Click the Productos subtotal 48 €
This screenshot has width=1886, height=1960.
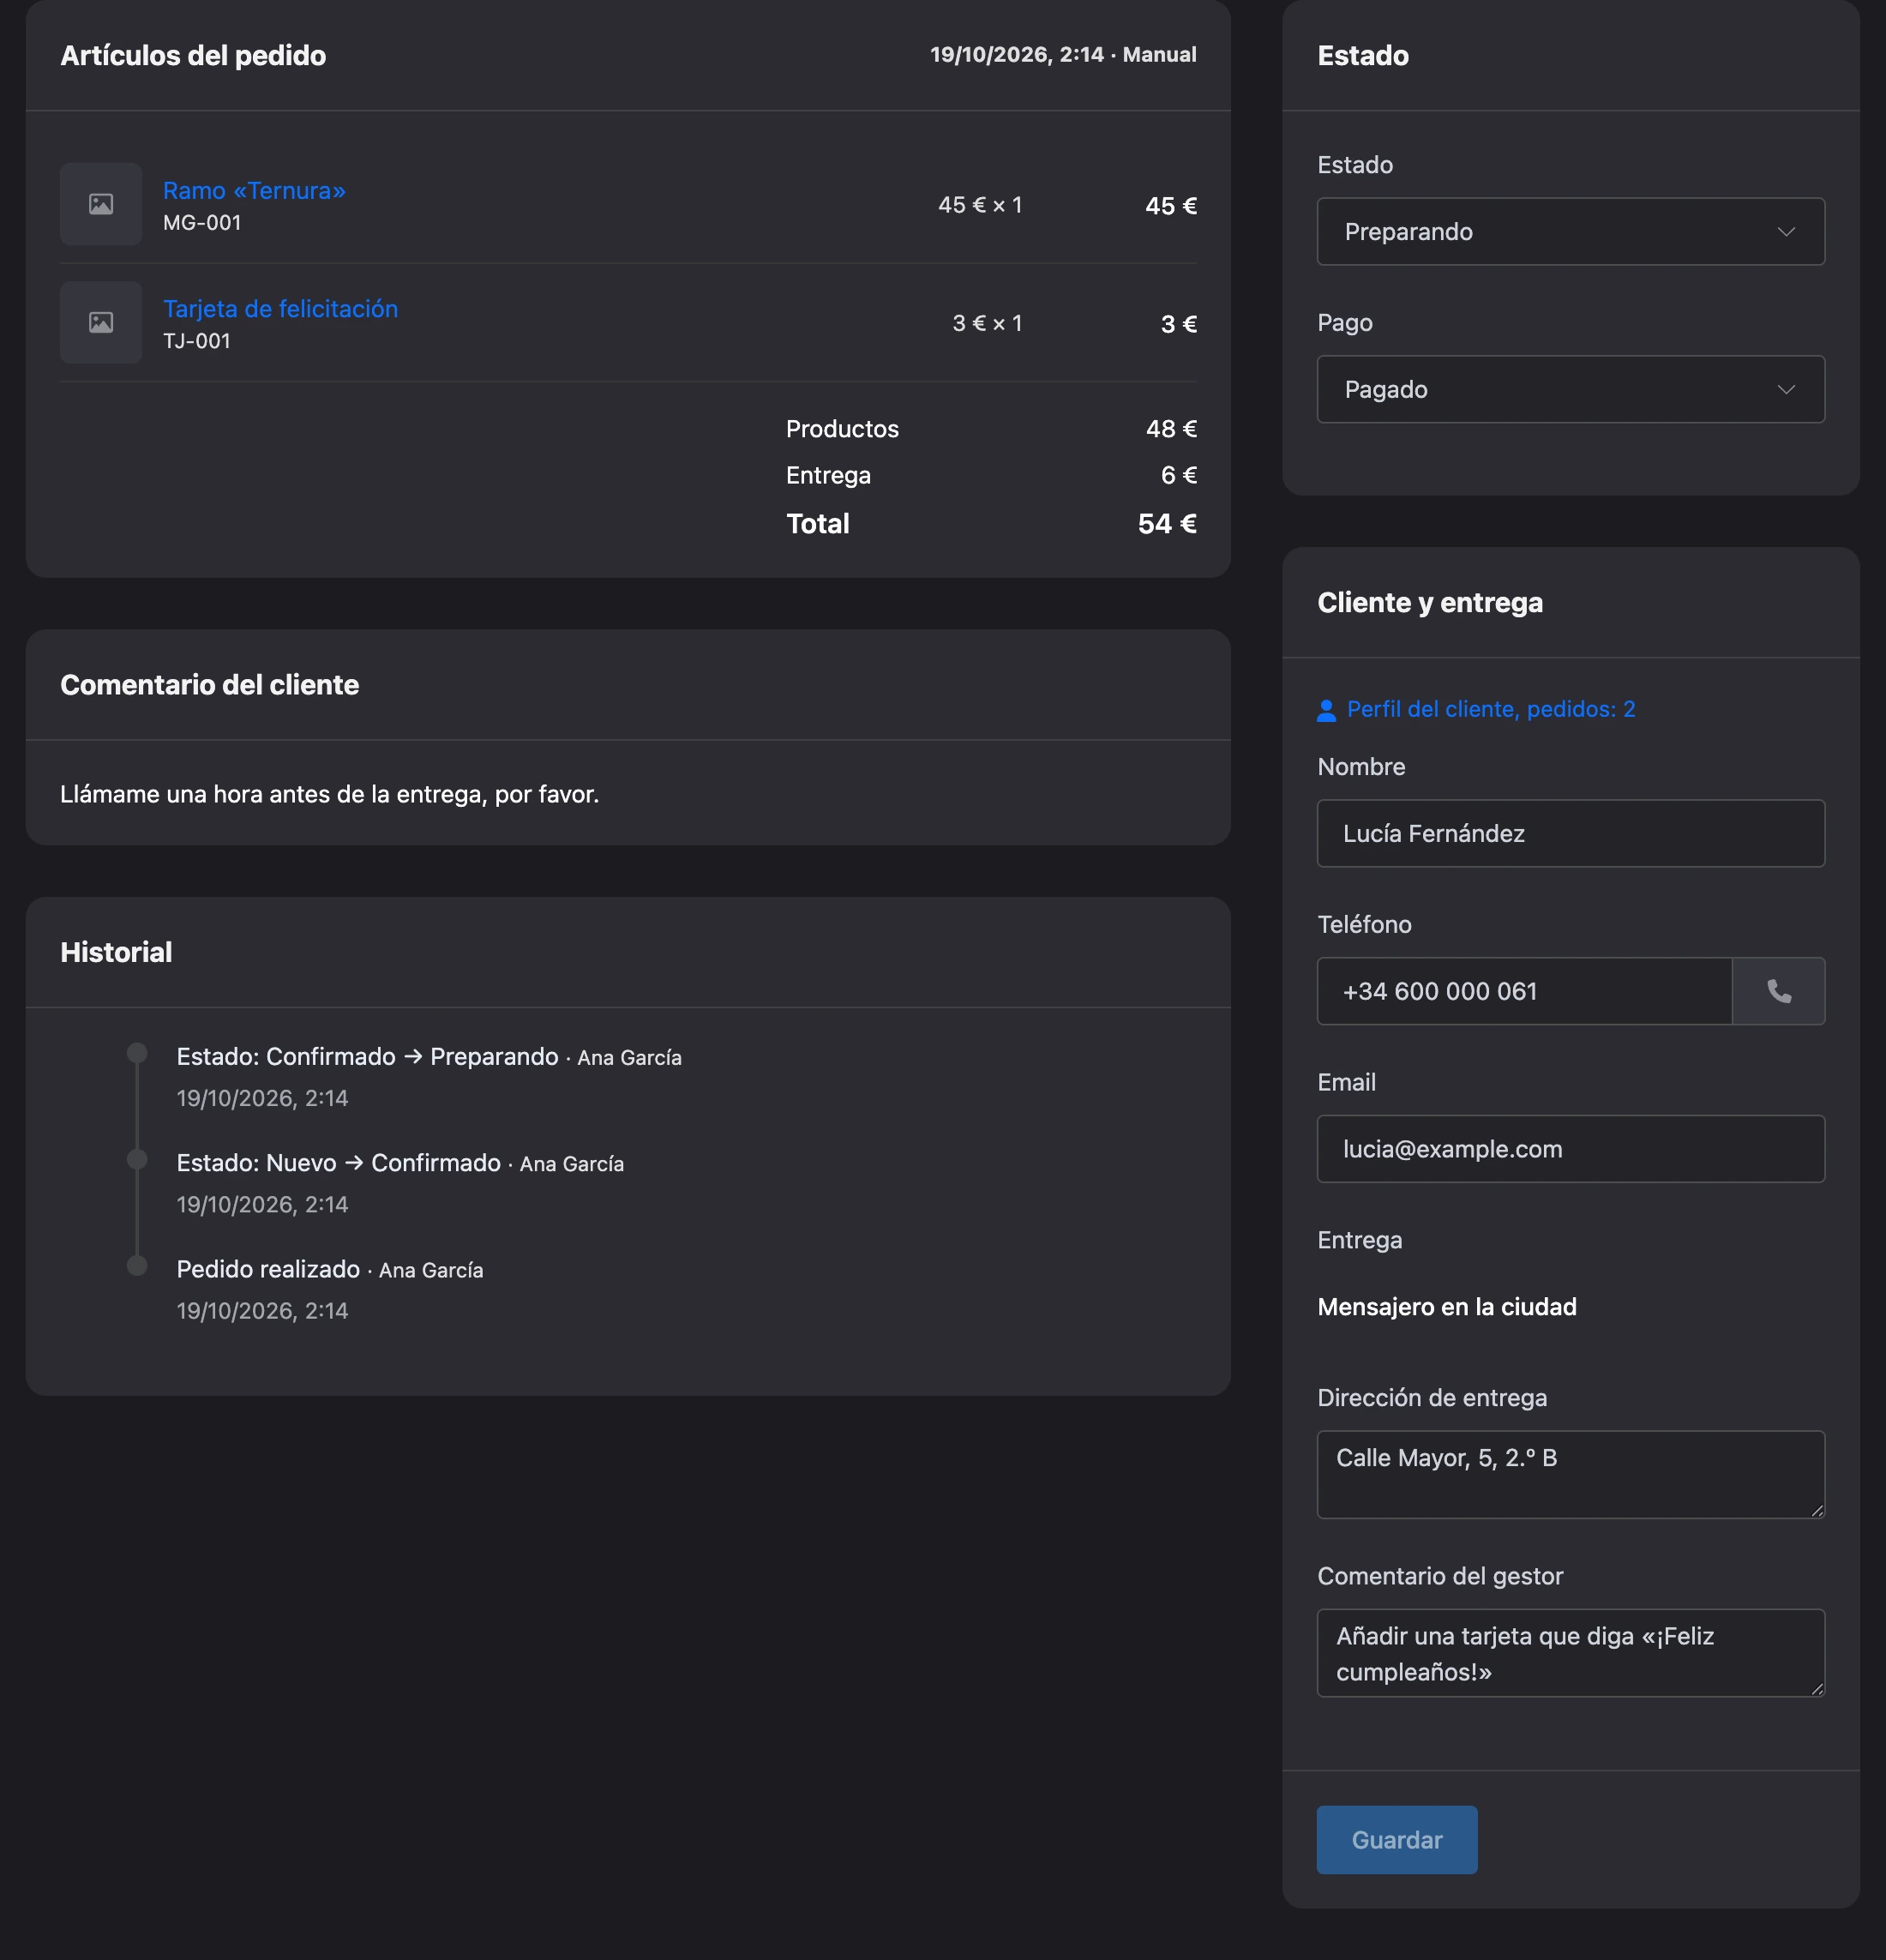pos(1171,429)
